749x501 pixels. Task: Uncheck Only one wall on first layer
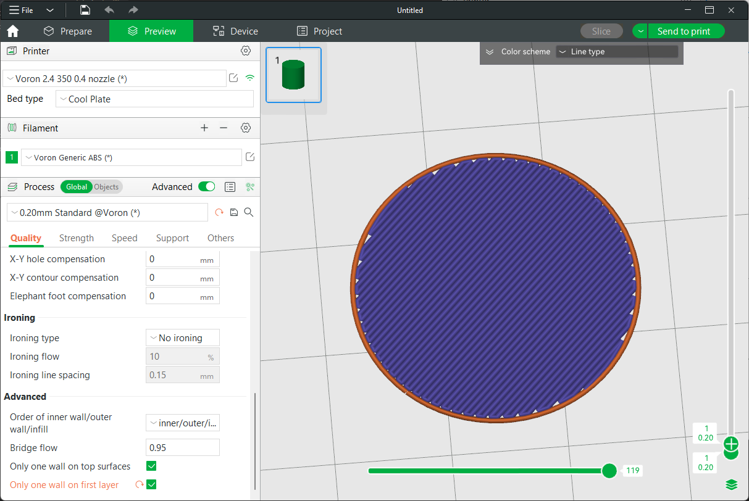coord(151,485)
